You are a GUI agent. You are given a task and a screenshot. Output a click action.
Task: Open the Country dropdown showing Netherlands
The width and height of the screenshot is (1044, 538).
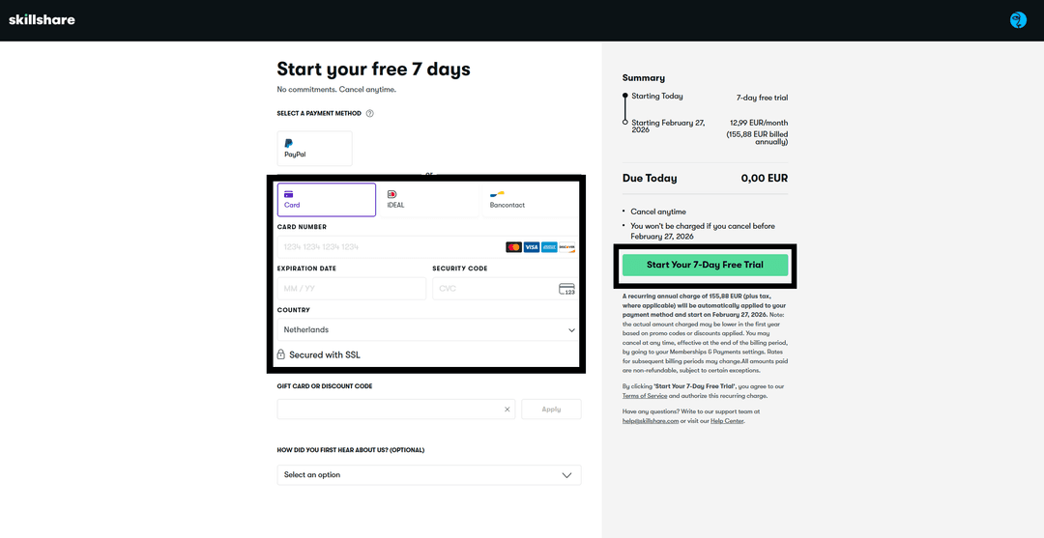point(426,330)
